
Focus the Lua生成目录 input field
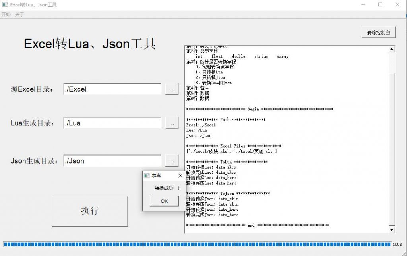tap(112, 123)
